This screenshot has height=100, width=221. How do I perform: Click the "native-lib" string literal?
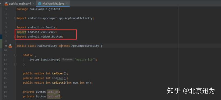click(x=84, y=60)
